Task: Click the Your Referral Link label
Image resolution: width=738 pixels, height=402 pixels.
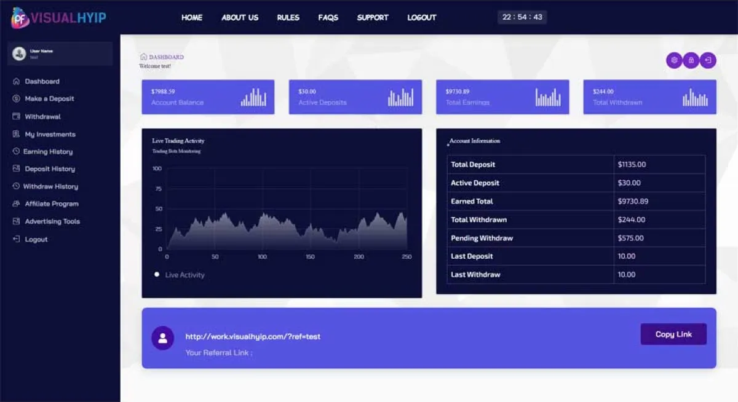Action: coord(219,353)
